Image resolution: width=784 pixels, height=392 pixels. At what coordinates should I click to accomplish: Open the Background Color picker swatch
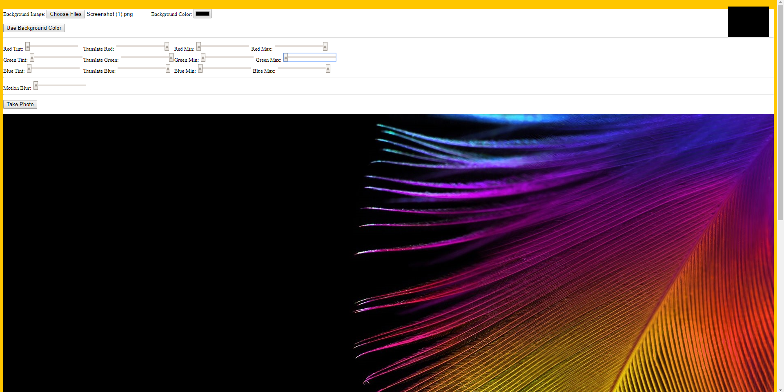point(203,14)
